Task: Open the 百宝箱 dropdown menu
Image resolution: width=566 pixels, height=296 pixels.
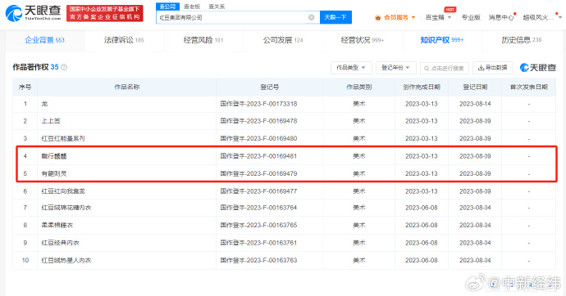Action: pos(438,17)
